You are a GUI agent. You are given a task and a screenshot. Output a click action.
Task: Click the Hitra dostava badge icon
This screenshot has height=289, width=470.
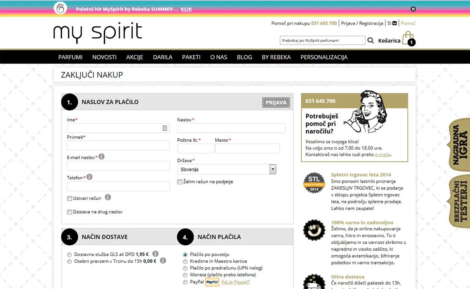314,281
